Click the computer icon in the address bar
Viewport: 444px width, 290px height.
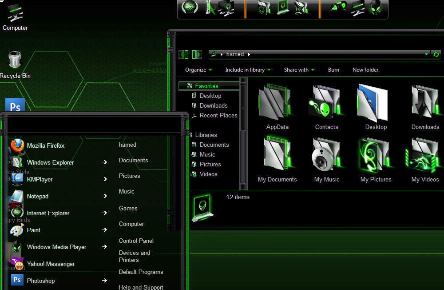click(x=214, y=54)
